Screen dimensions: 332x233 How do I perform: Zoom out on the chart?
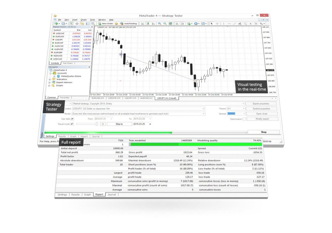165,24
